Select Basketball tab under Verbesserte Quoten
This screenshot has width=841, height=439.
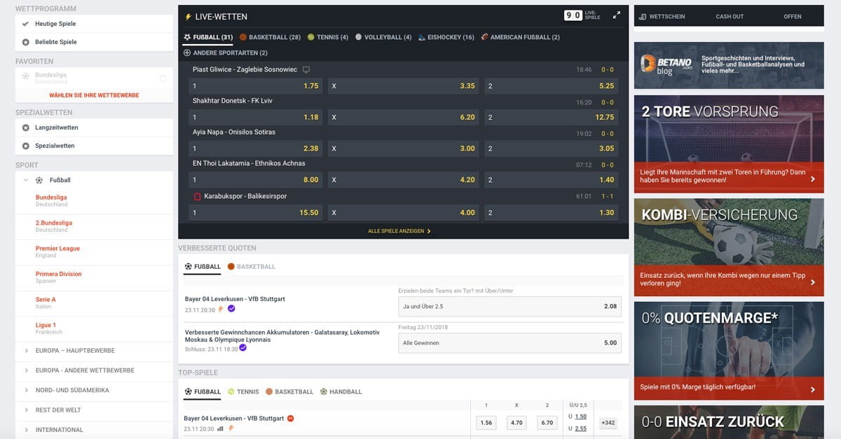[x=252, y=267]
